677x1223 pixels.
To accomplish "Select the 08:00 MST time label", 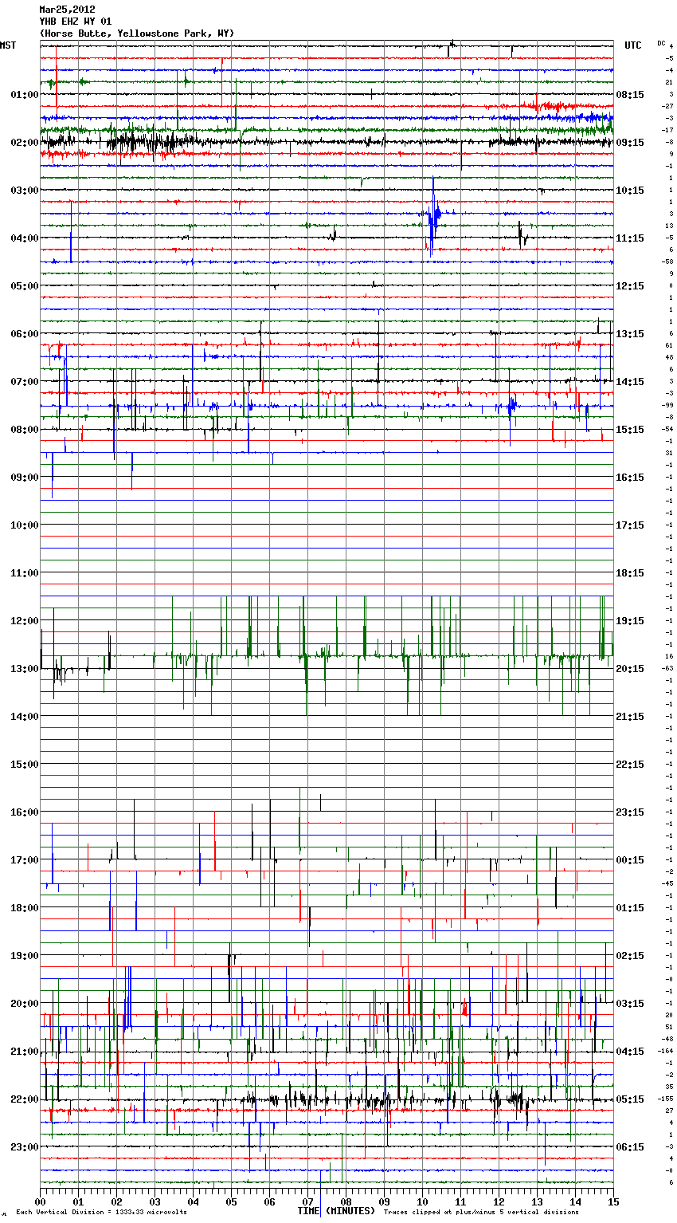I will [x=24, y=429].
